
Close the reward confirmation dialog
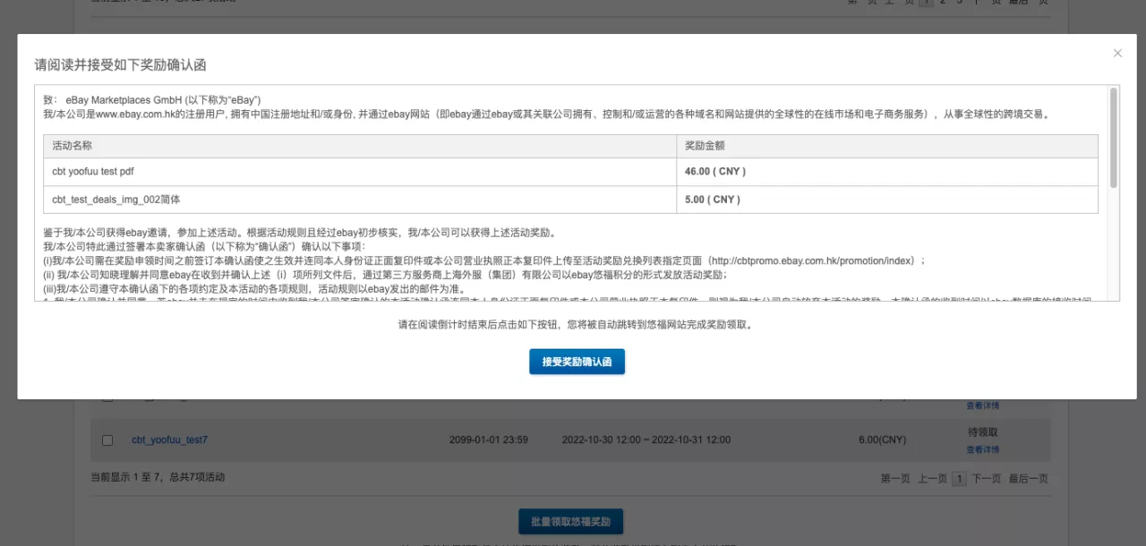[x=1117, y=53]
